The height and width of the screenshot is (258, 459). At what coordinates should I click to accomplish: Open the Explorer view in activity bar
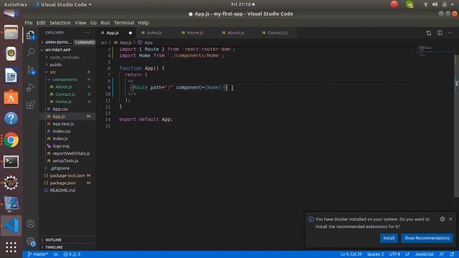coord(30,35)
